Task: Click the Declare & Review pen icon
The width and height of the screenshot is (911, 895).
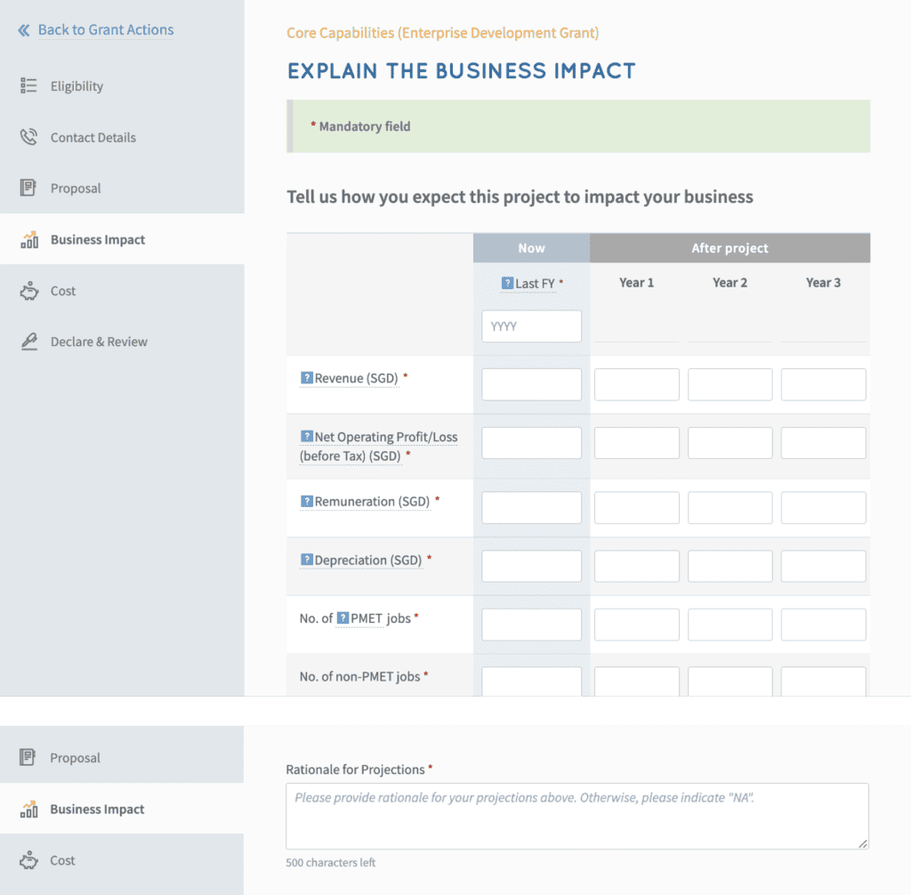Action: [29, 342]
